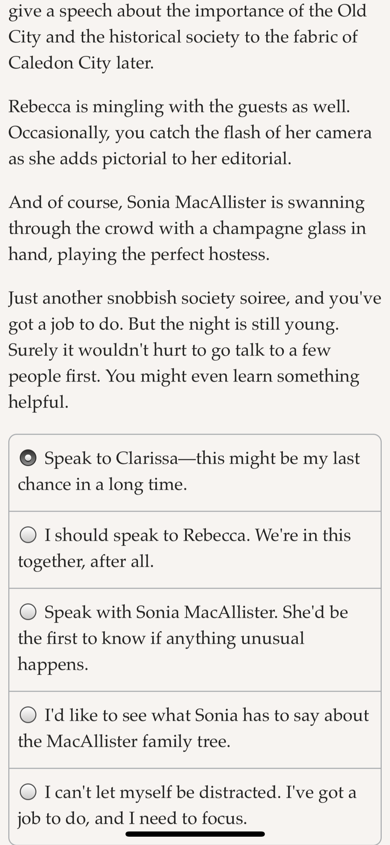The width and height of the screenshot is (390, 845).
Task: Select the radio button for speaking to Rebecca
Action: point(28,535)
